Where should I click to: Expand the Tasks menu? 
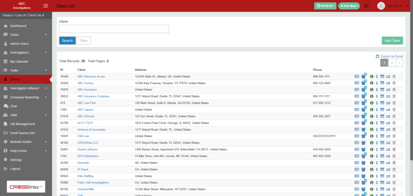point(26,70)
